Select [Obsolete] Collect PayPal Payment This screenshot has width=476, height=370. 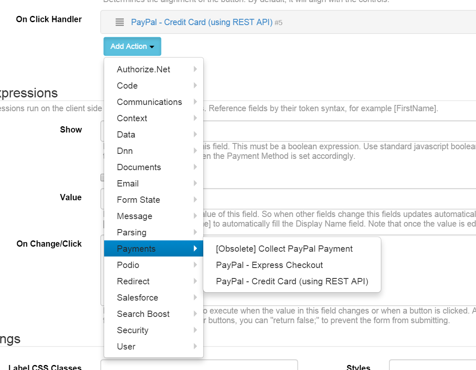pyautogui.click(x=284, y=248)
